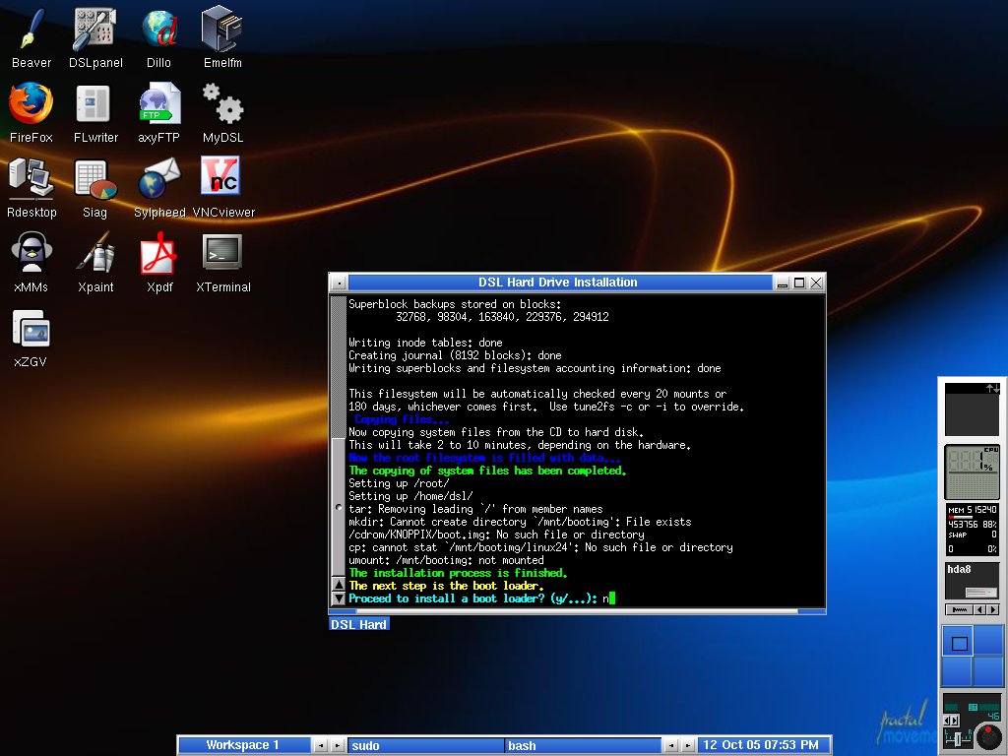Click the left arrow just after the bash task

coord(671,746)
